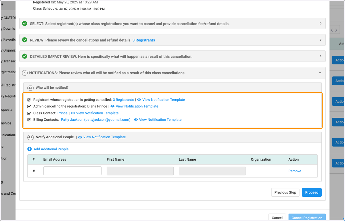Click eye icon in Registrant notification template row
This screenshot has width=345, height=221.
coord(139,100)
